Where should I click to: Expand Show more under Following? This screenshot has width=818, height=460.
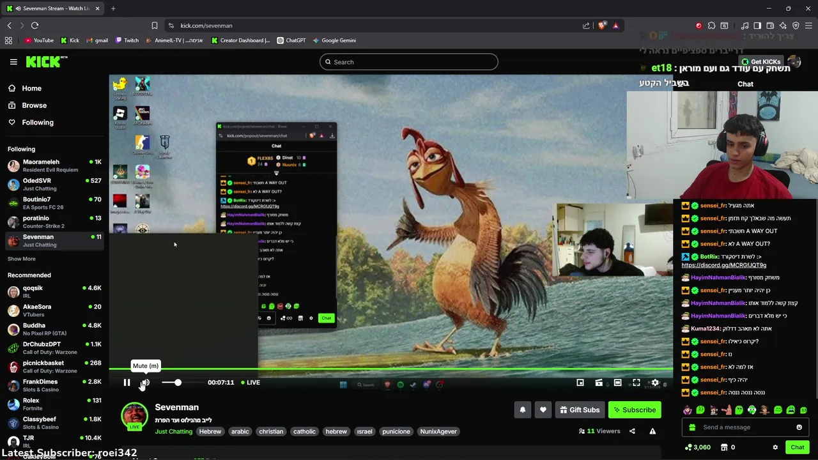(22, 259)
